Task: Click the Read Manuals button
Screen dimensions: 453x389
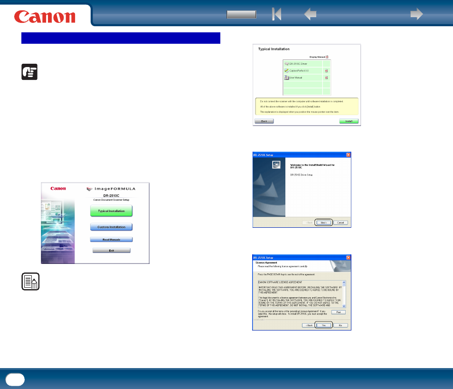Action: pyautogui.click(x=111, y=240)
